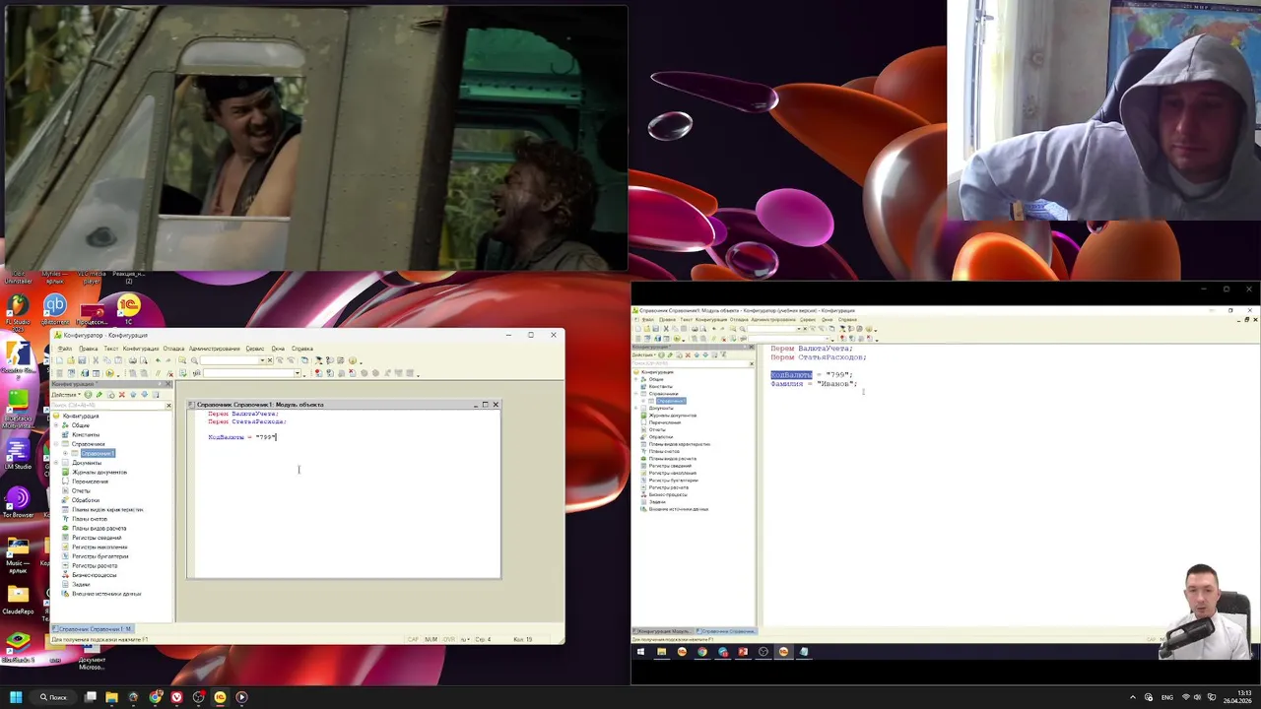Click Start button inside the recorded video taskbar
The width and height of the screenshot is (1261, 709).
640,651
